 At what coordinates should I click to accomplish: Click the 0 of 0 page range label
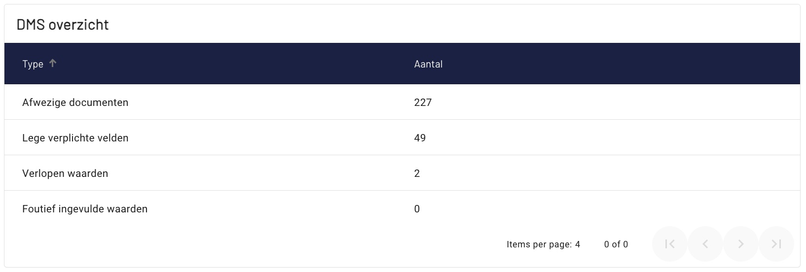(x=616, y=244)
